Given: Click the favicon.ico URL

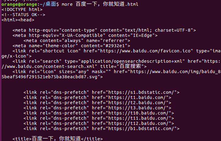Looking at the screenshot, I should 145,51.
